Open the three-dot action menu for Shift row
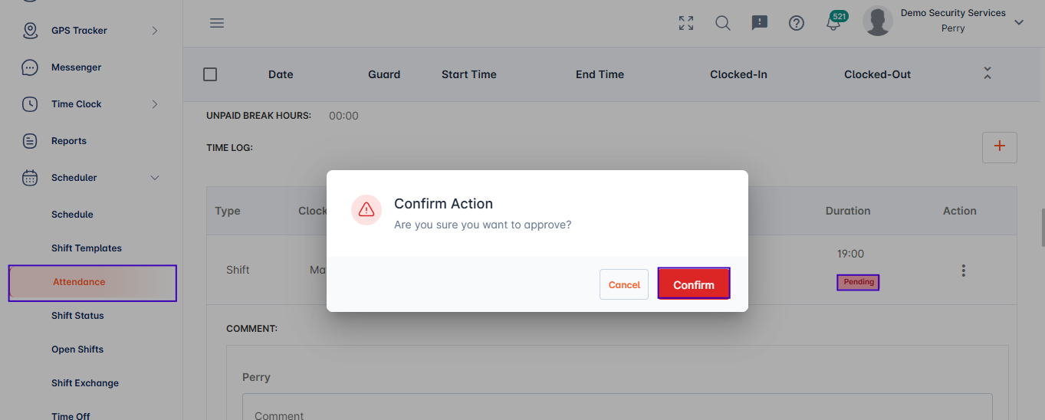This screenshot has height=420, width=1045. click(964, 271)
